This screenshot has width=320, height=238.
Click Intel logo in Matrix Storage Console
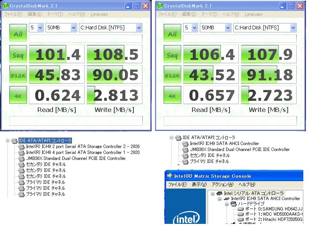point(186,218)
